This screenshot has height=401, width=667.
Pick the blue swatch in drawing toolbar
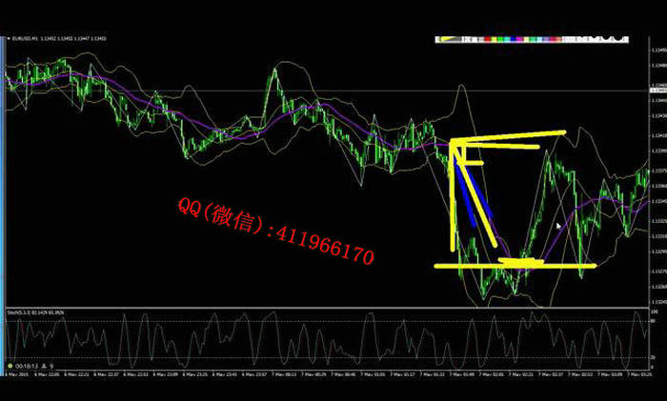pyautogui.click(x=515, y=39)
